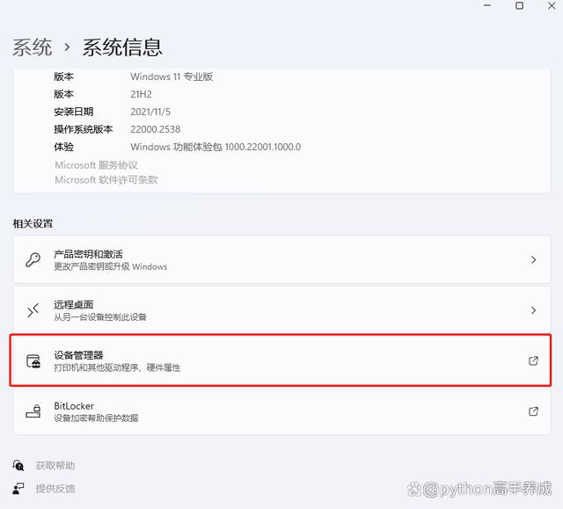The width and height of the screenshot is (563, 509).
Task: Expand the 远程桌面 chevron
Action: (x=534, y=310)
